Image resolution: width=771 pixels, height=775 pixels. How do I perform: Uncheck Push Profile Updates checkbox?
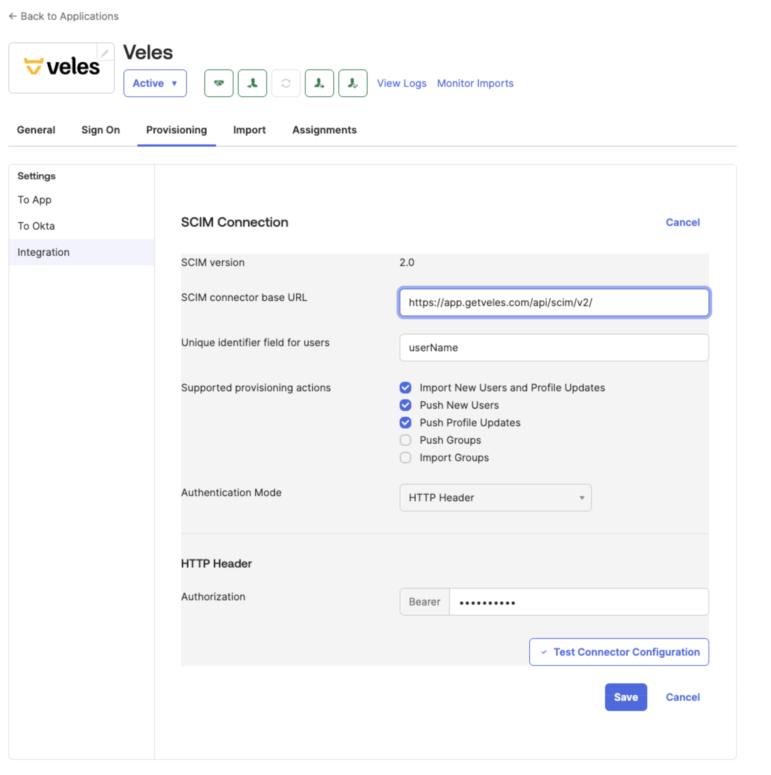pyautogui.click(x=406, y=423)
